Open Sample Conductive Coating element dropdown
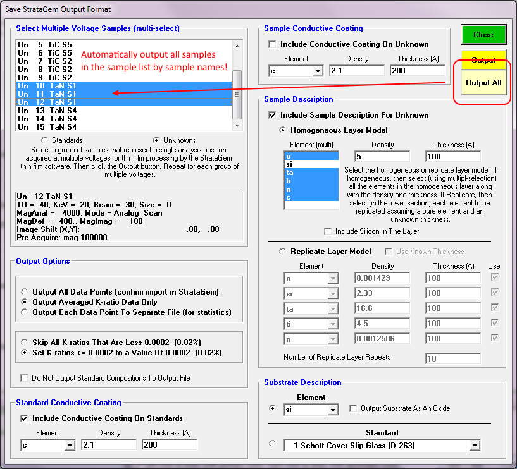Image resolution: width=517 pixels, height=469 pixels. click(318, 71)
